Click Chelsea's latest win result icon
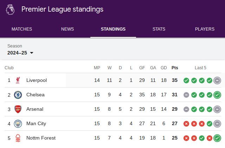Image resolution: width=225 pixels, height=148 pixels. click(217, 95)
